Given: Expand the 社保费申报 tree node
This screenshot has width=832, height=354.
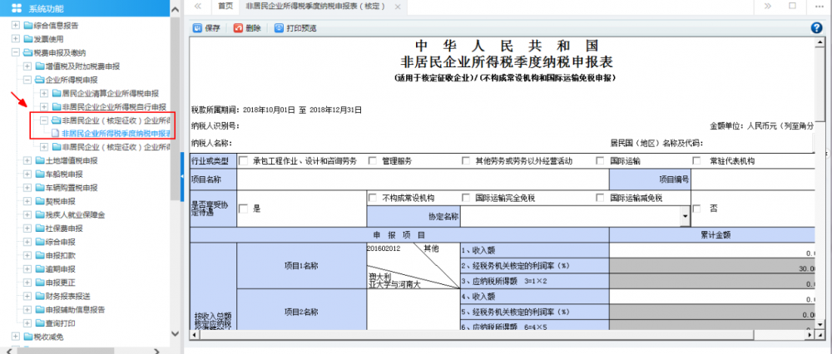Looking at the screenshot, I should 27,229.
